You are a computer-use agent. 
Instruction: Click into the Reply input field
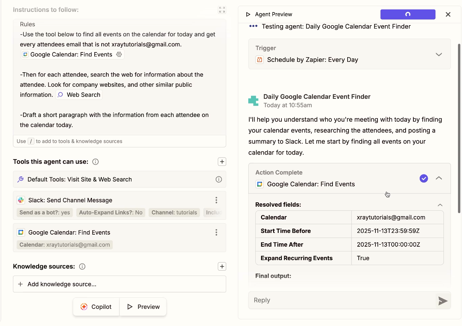[x=342, y=300]
